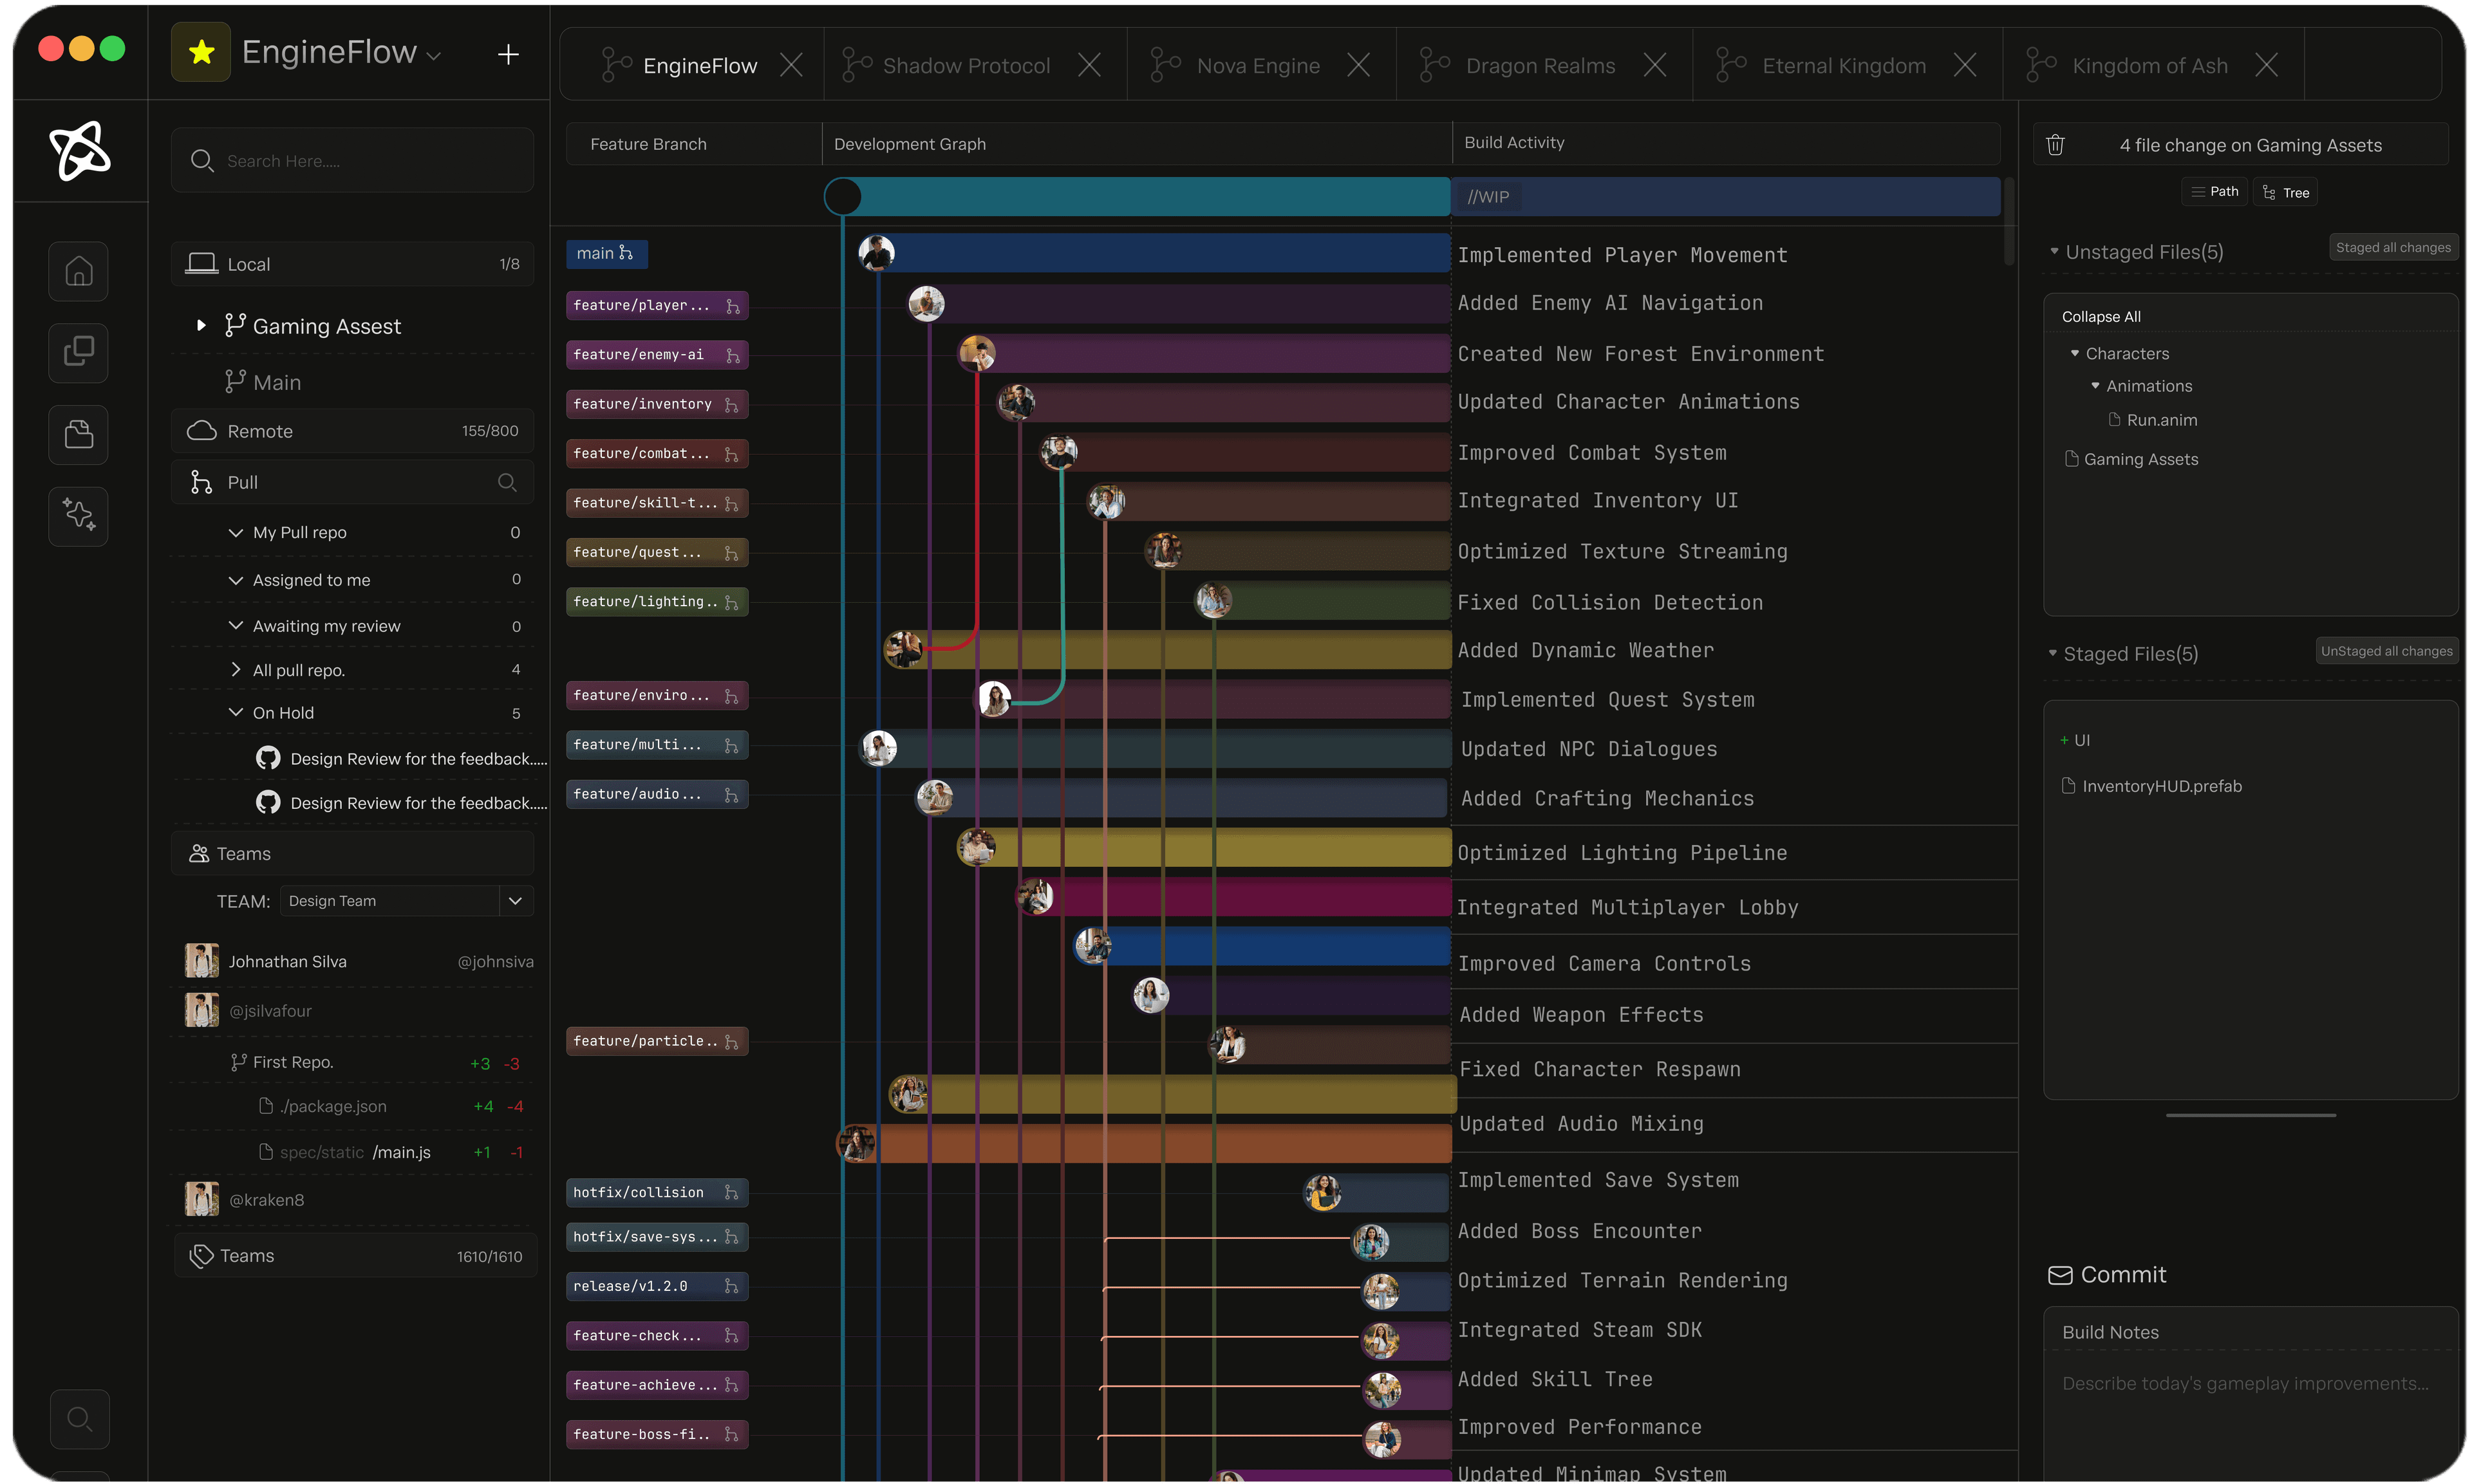Screen dimensions: 2472x1484
Task: Click the Remote cloud icon
Action: [x=202, y=430]
